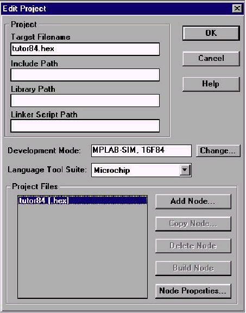This screenshot has width=246, height=313.
Task: Open the Language Tool Suite dropdown arrow
Action: point(185,170)
